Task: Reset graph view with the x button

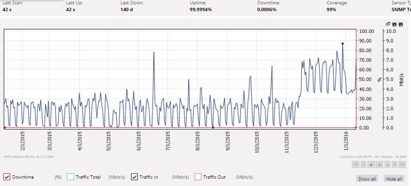Action: click(x=379, y=165)
